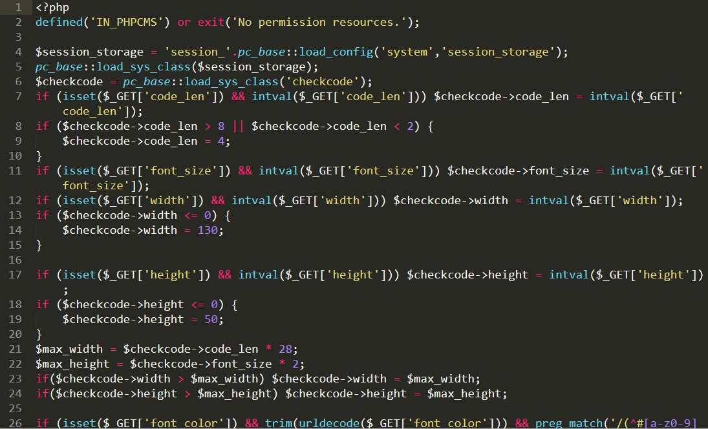Image resolution: width=708 pixels, height=429 pixels.
Task: Click the number 8 on line 8
Action: coord(221,126)
